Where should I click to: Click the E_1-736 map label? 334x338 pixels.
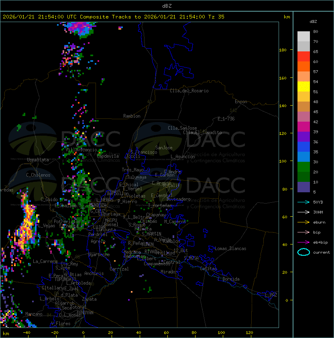(x=226, y=118)
